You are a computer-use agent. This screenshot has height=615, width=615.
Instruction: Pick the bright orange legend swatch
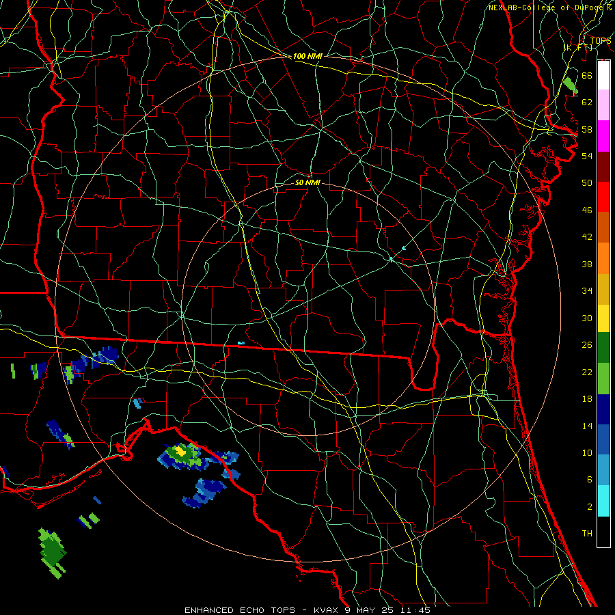pos(603,258)
